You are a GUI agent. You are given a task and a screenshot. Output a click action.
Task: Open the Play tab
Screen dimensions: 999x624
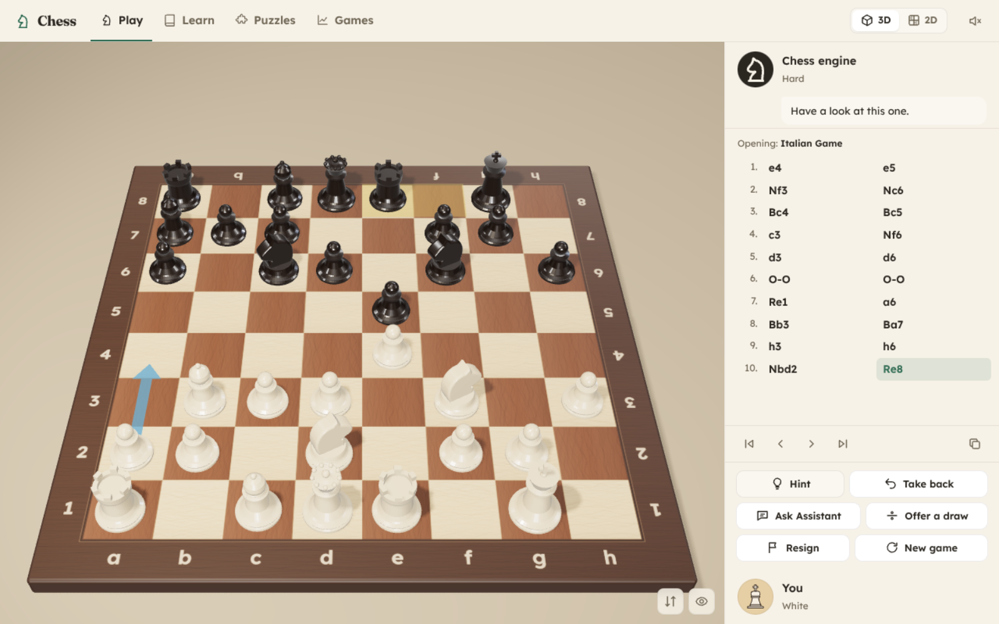click(122, 21)
